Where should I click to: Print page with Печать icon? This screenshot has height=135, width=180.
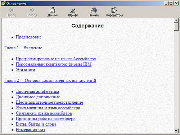click(94, 10)
